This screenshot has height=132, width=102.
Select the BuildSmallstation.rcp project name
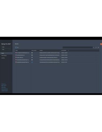[x=21, y=55]
